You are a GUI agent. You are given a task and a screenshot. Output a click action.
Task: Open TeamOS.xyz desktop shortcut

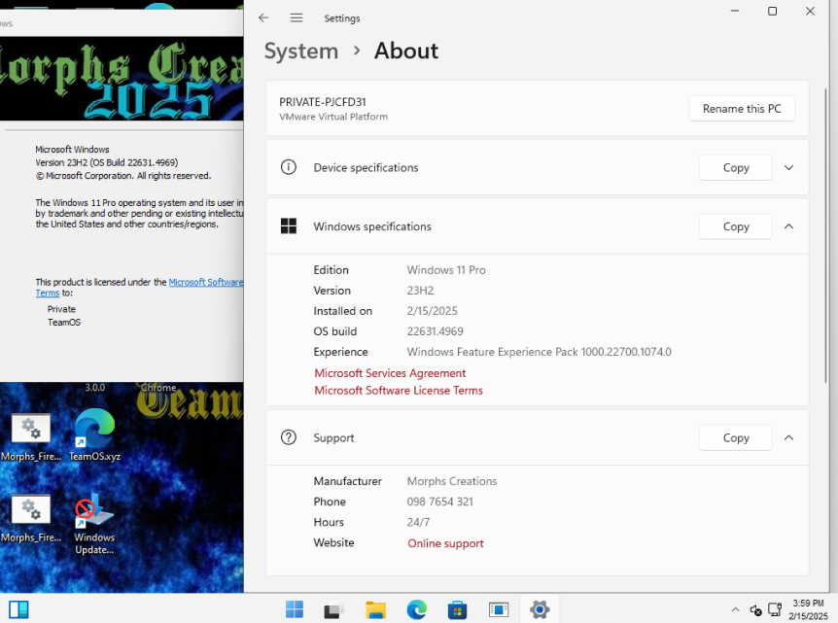(94, 434)
